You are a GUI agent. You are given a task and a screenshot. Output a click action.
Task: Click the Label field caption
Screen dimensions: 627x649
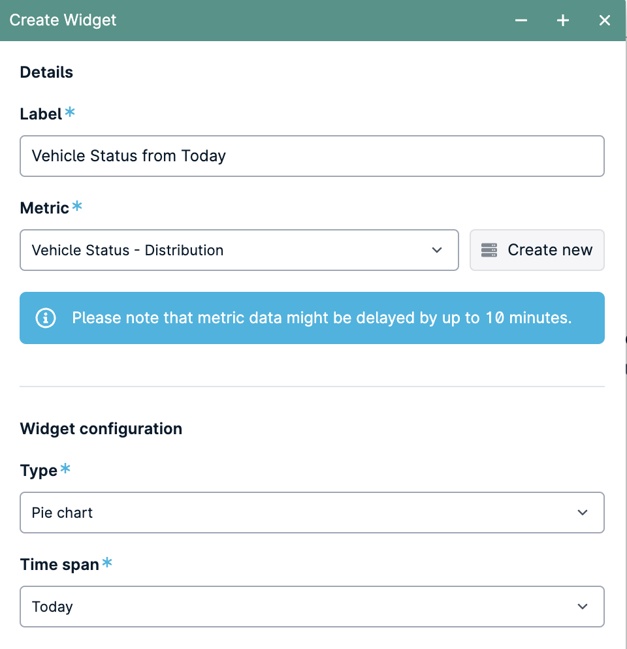41,114
